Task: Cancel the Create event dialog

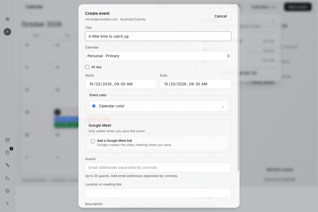Action: coord(220,16)
